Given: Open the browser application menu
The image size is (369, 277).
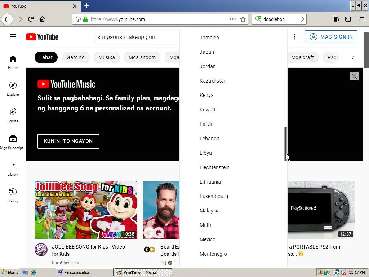Looking at the screenshot, I should pyautogui.click(x=362, y=19).
